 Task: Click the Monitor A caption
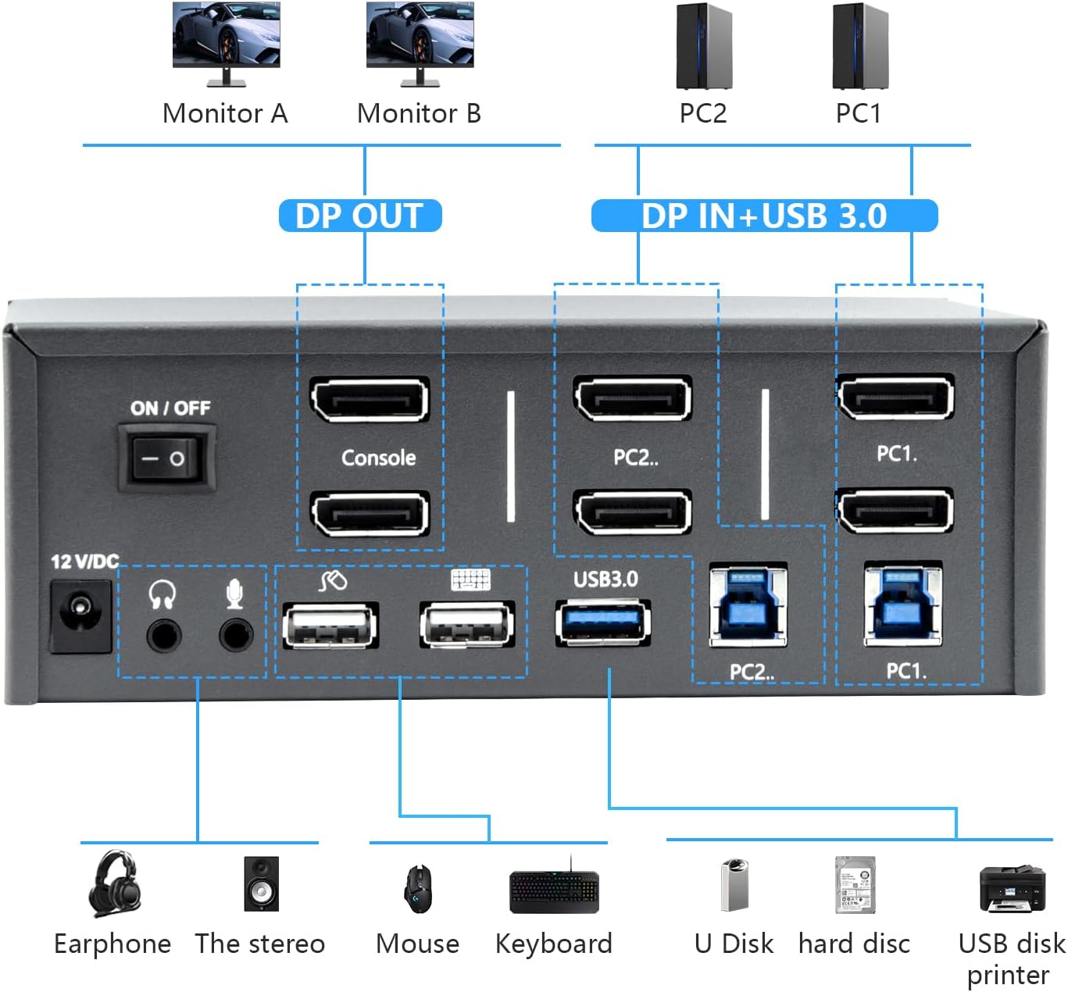coord(225,114)
